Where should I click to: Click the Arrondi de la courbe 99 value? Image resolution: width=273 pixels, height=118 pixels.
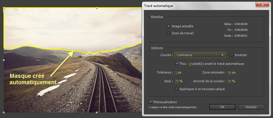pyautogui.click(x=229, y=81)
